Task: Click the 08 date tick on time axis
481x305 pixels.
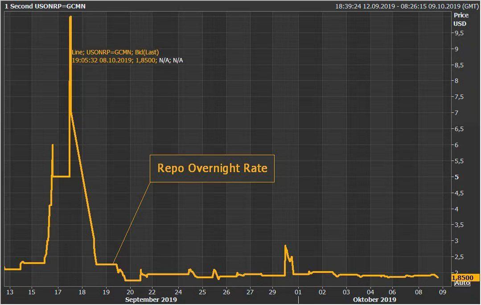Action: click(x=419, y=292)
